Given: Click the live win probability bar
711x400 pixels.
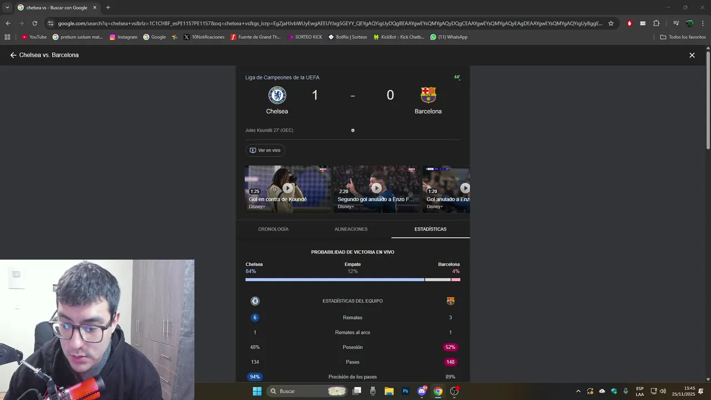Looking at the screenshot, I should coord(353,279).
